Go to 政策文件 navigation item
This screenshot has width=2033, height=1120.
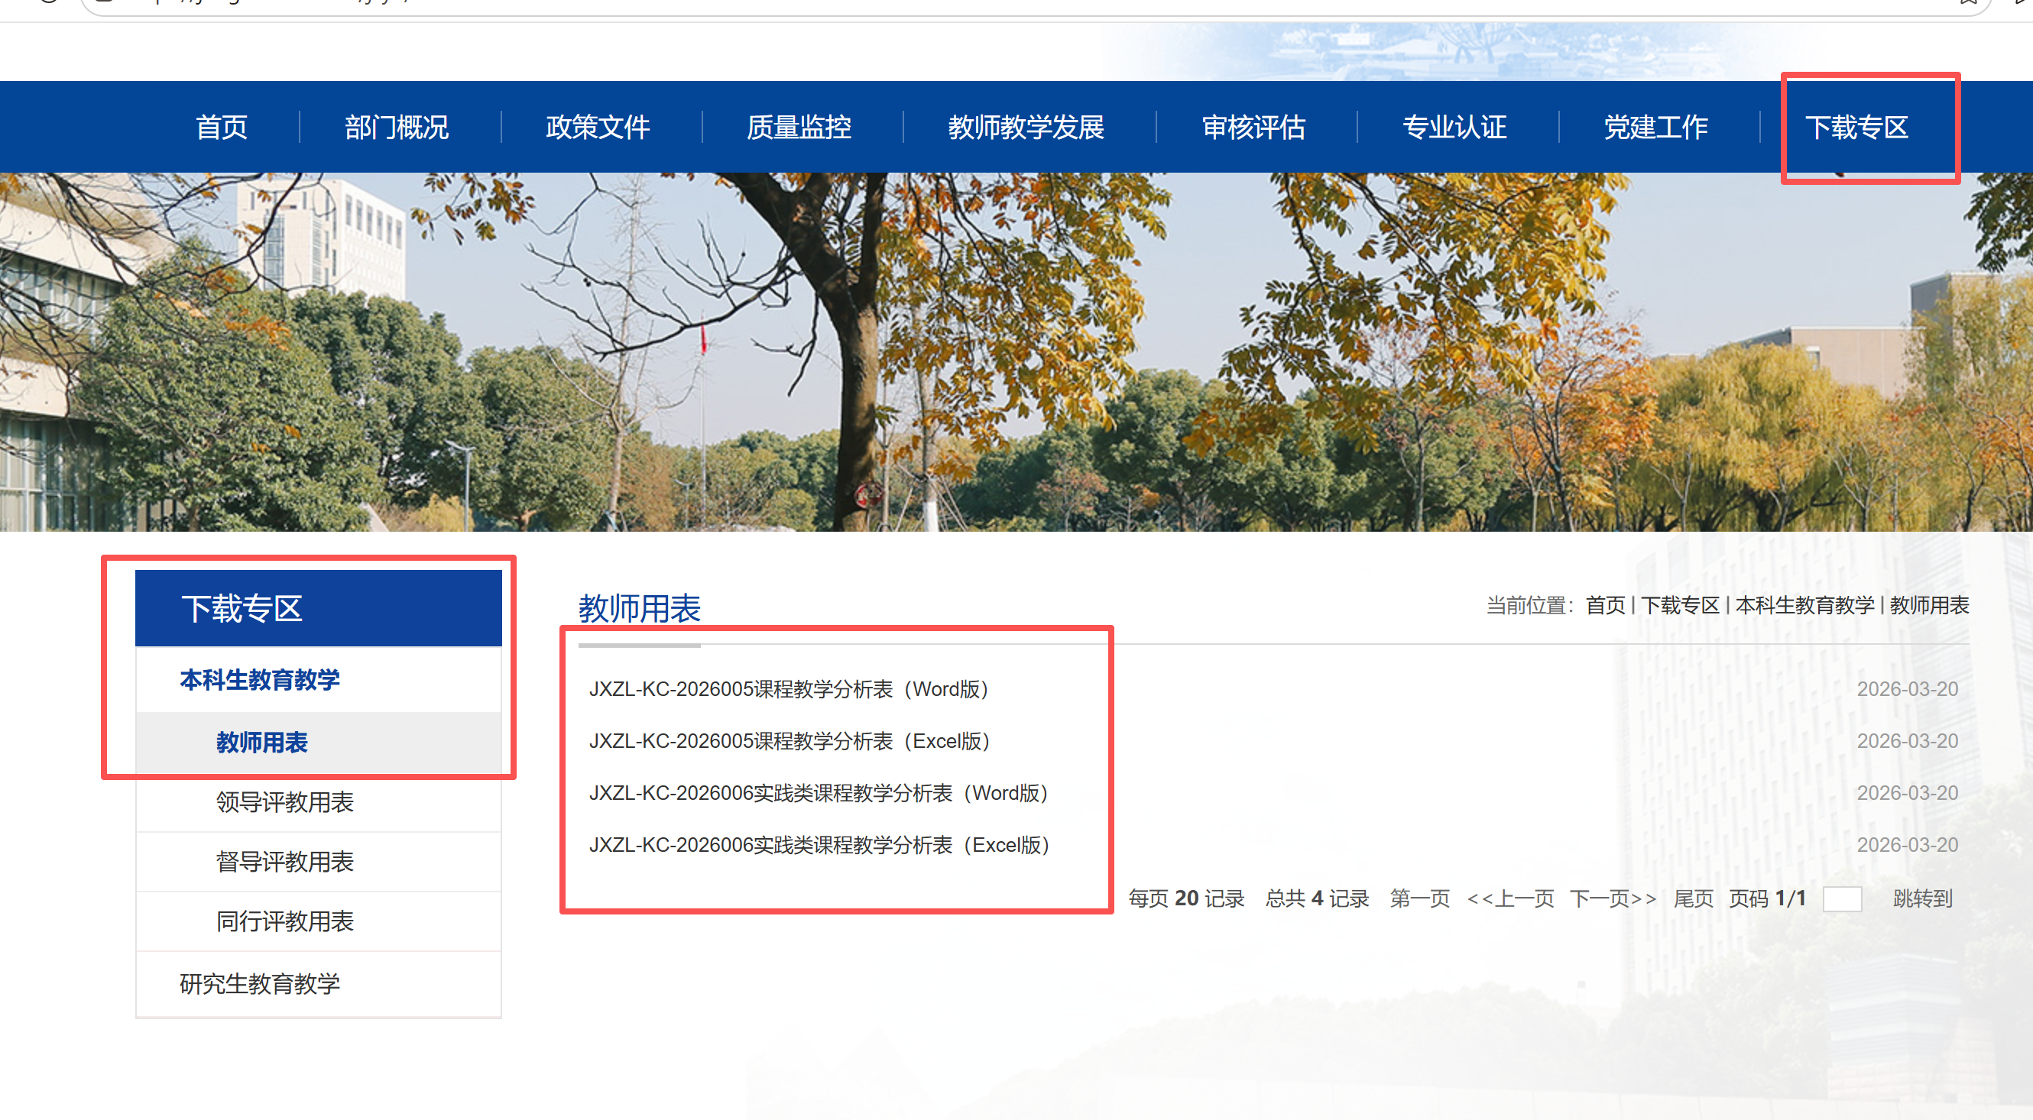598,127
